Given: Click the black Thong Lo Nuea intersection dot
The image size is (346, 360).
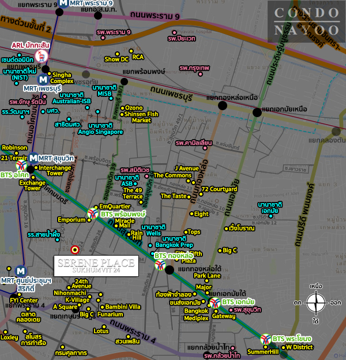Looking at the screenshot, I should (x=223, y=106).
